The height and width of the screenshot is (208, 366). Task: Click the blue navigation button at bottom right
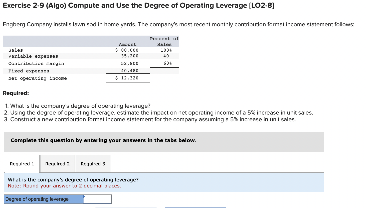(x=195, y=207)
